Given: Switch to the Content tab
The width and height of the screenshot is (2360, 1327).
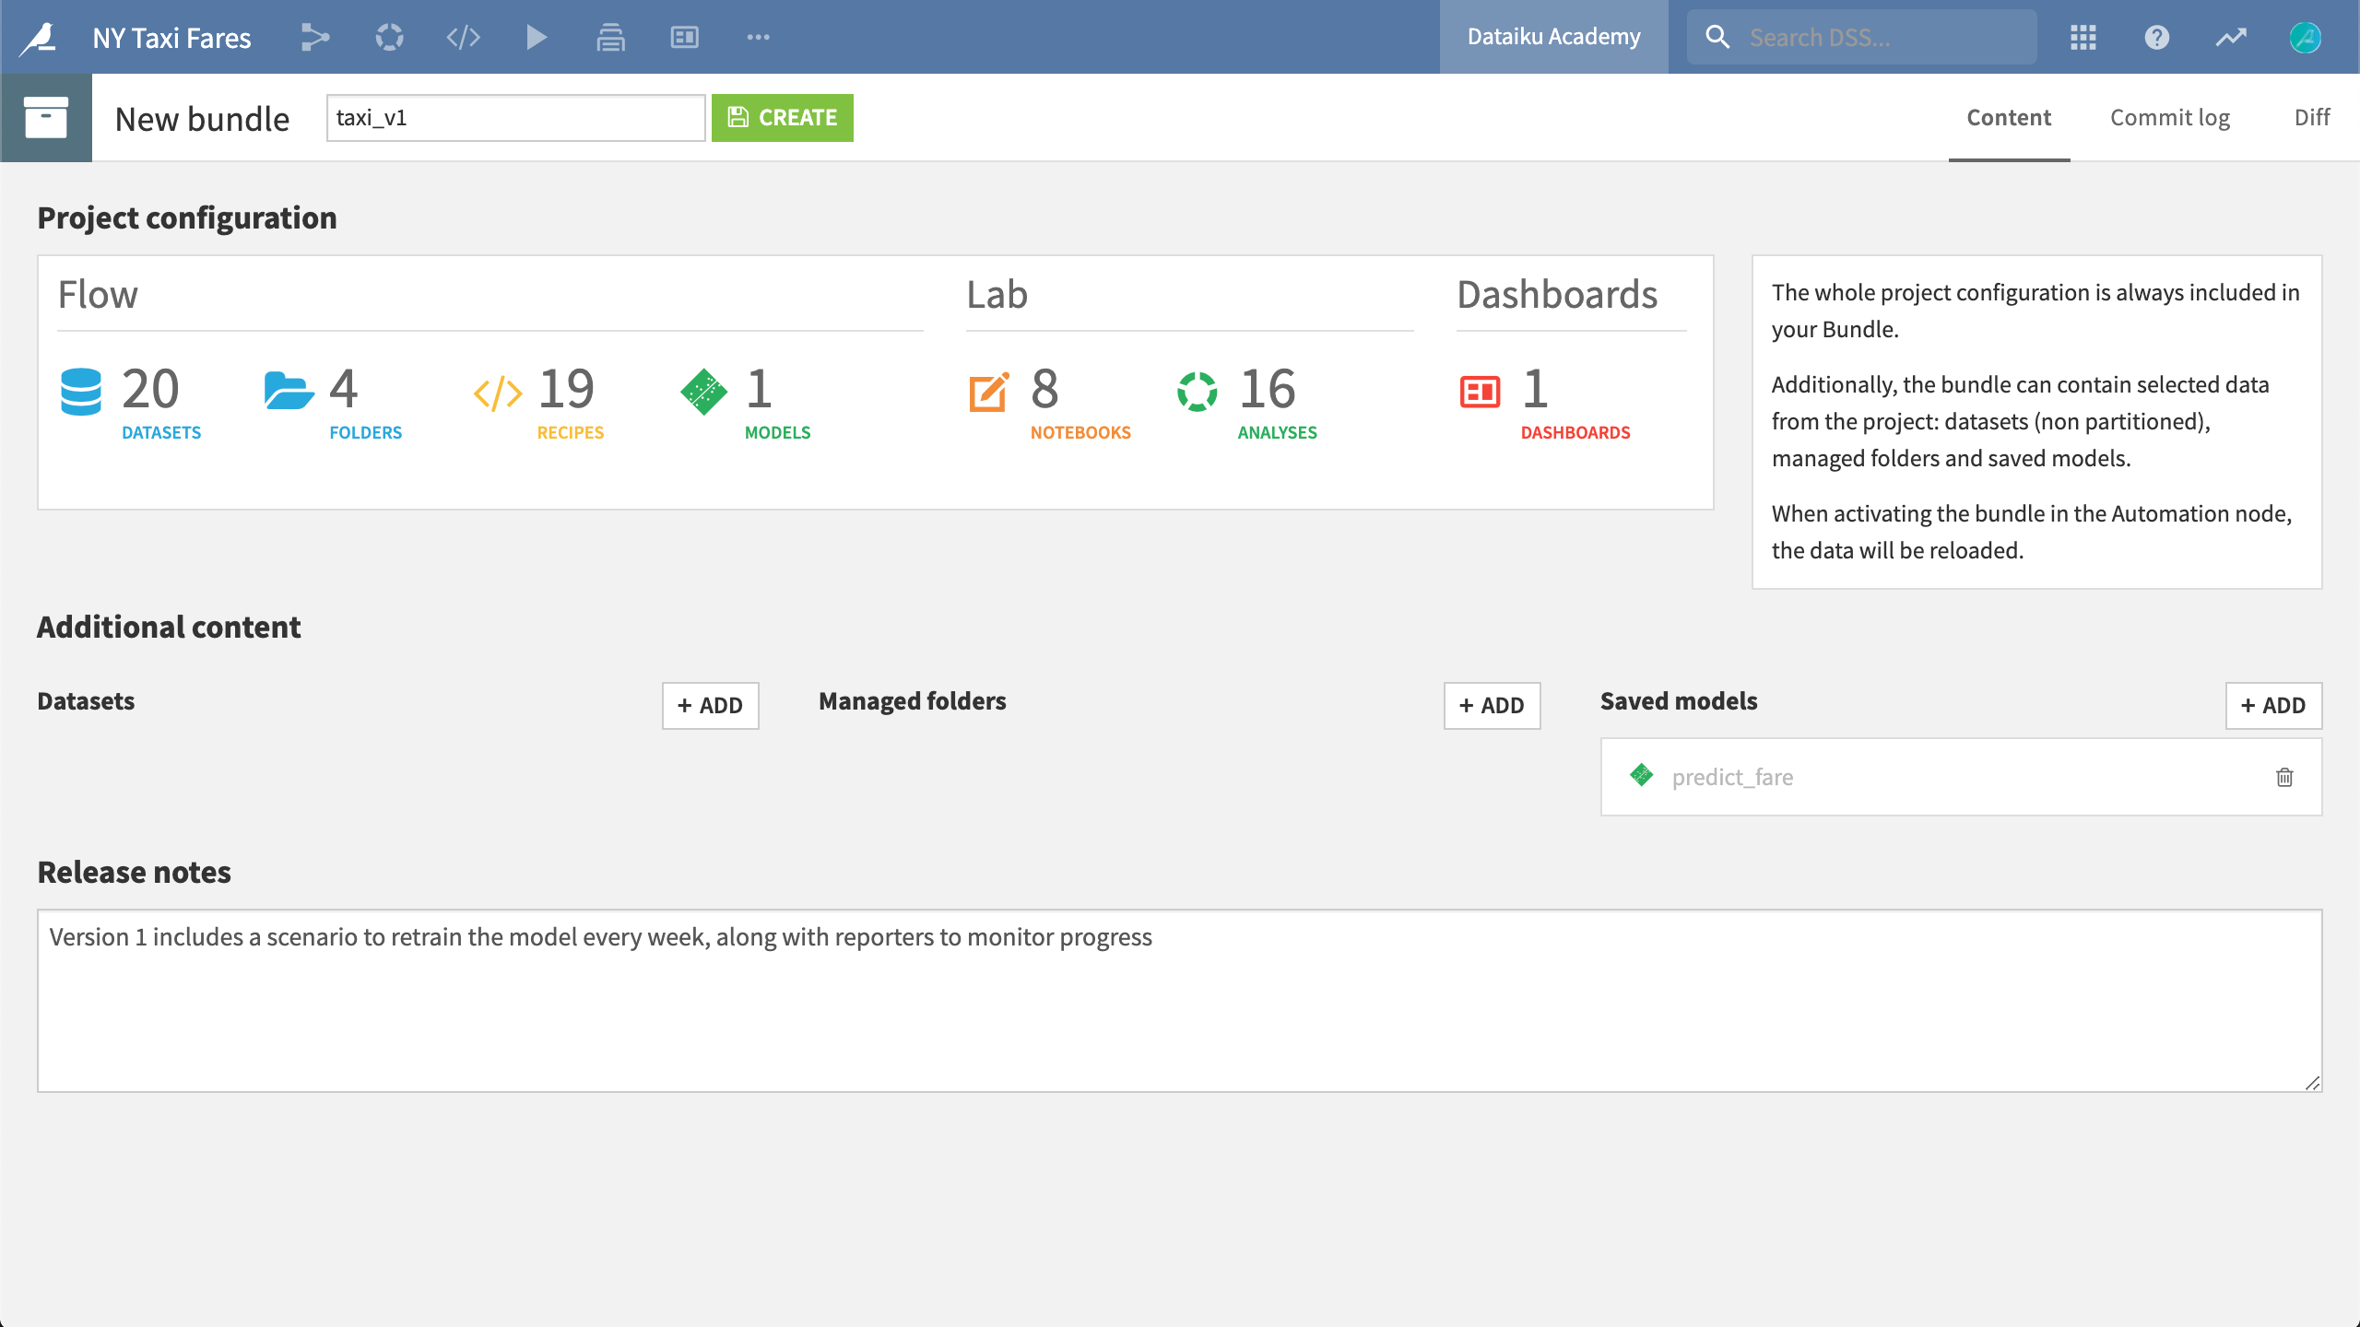Looking at the screenshot, I should [x=2009, y=118].
